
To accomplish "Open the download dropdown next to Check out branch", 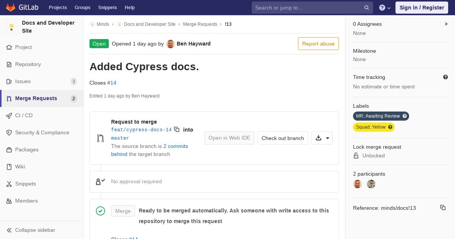I will (322, 138).
